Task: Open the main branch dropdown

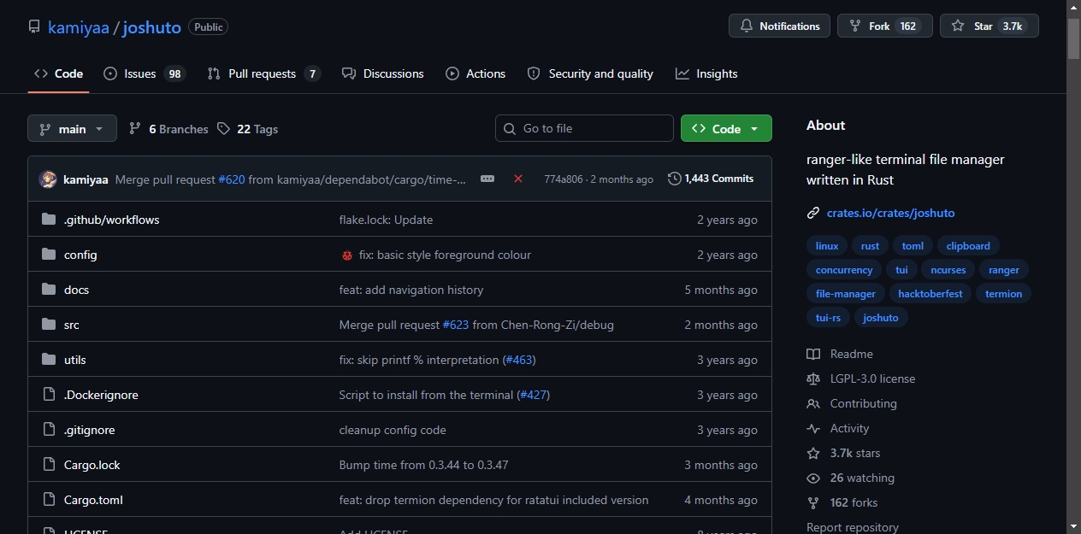Action: tap(72, 128)
